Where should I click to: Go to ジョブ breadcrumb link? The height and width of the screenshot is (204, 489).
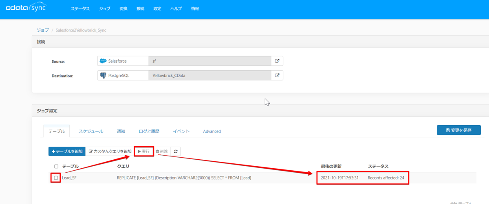(42, 30)
